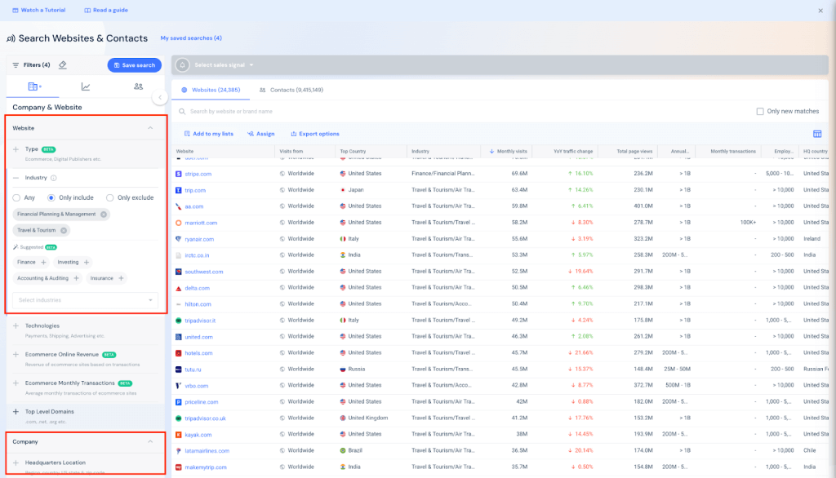Open My saved searches
Image resolution: width=836 pixels, height=478 pixels.
190,38
